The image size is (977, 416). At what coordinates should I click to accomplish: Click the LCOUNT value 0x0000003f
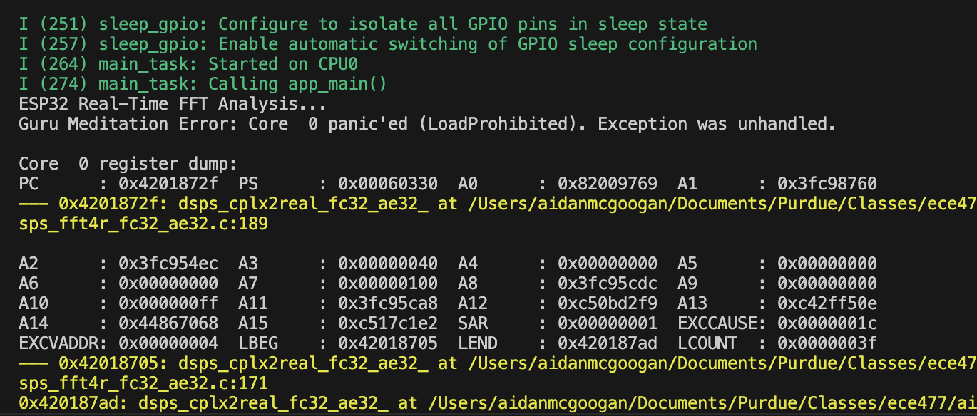point(827,343)
